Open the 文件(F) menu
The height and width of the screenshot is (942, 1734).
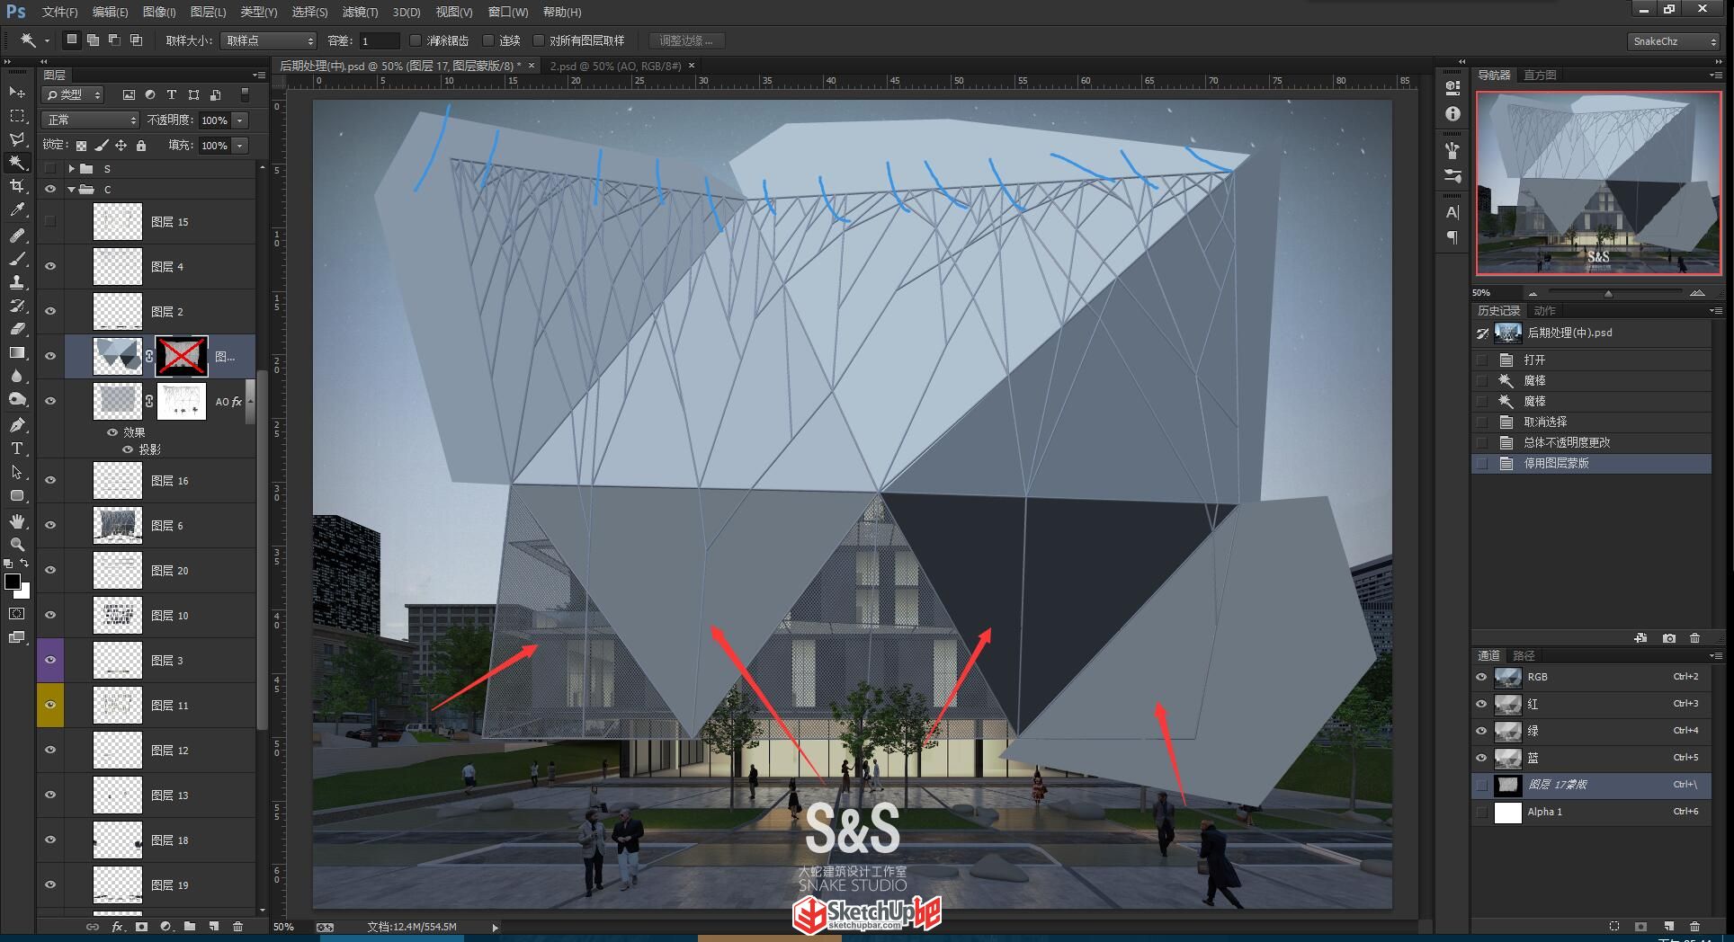click(60, 12)
